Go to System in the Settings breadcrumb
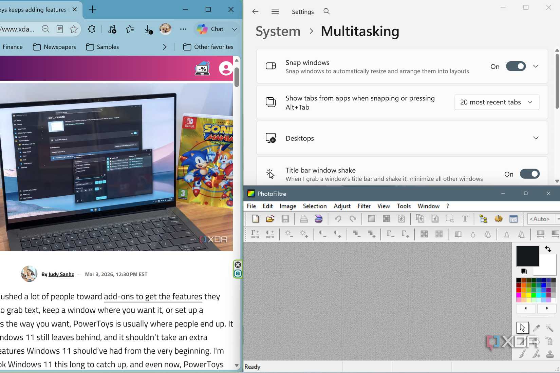 coord(278,31)
